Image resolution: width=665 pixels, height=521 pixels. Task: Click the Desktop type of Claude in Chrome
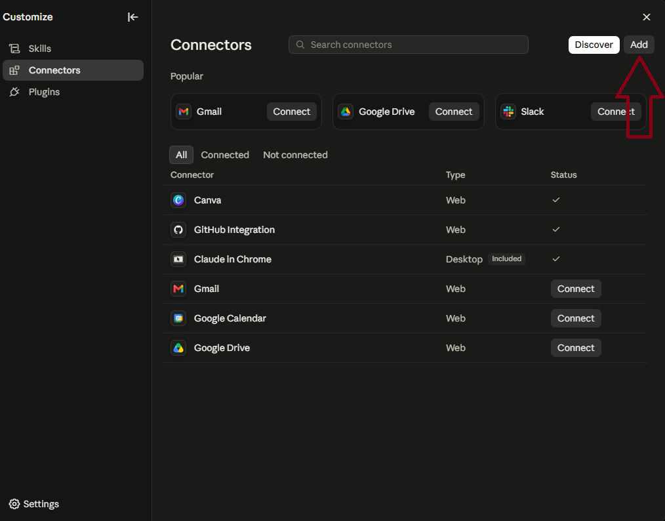coord(464,259)
